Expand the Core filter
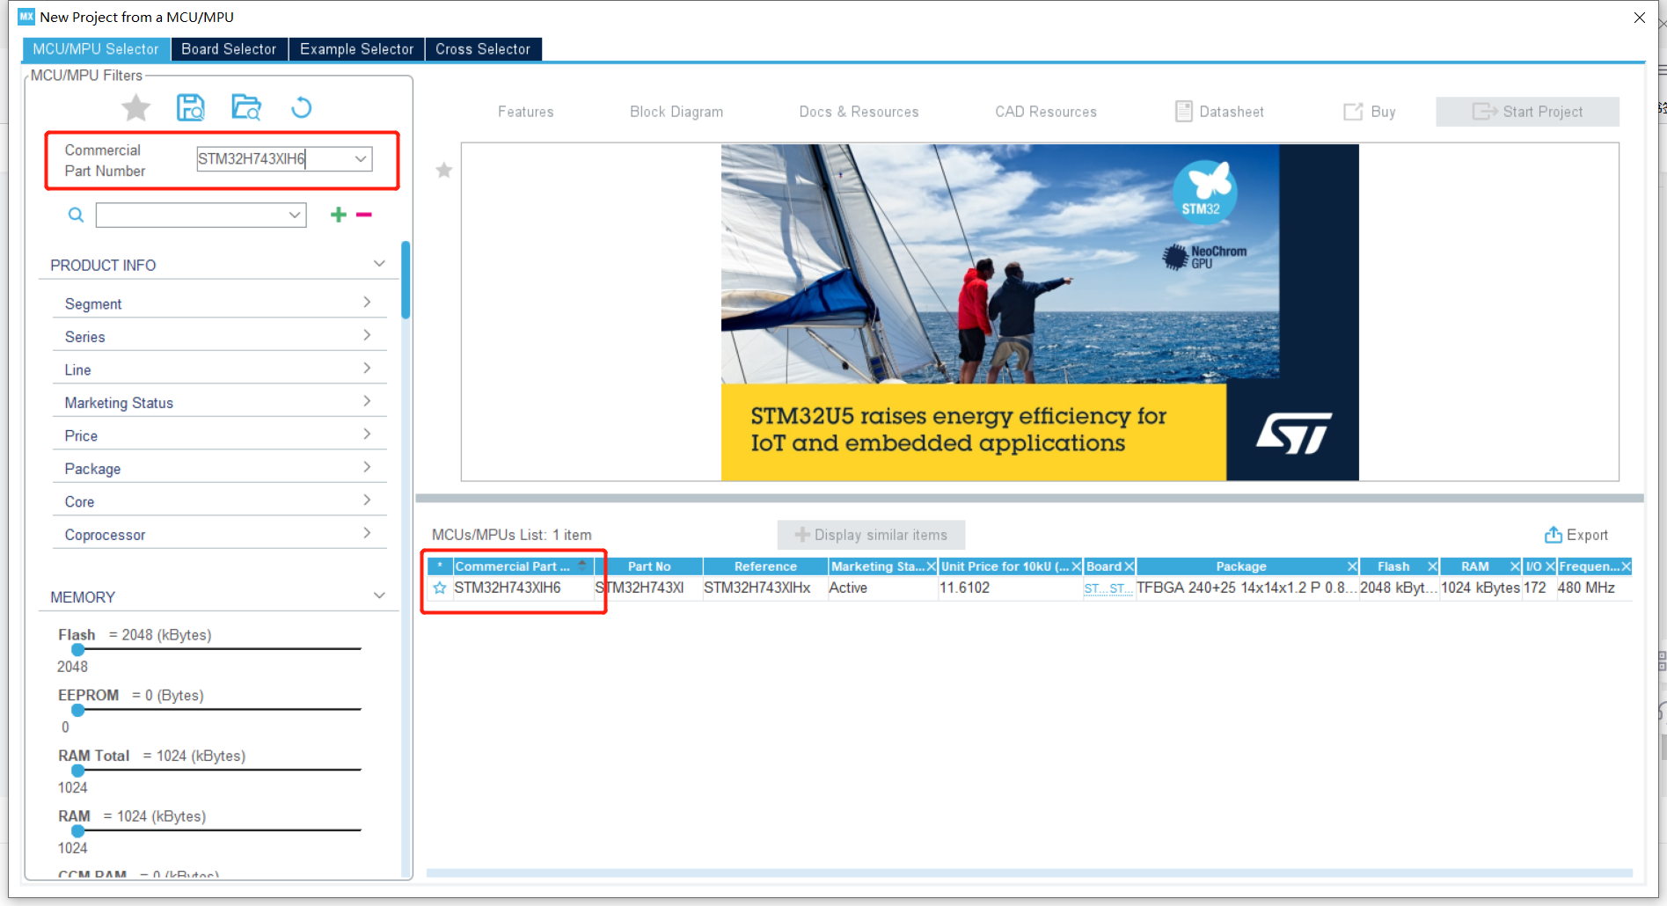 point(367,500)
